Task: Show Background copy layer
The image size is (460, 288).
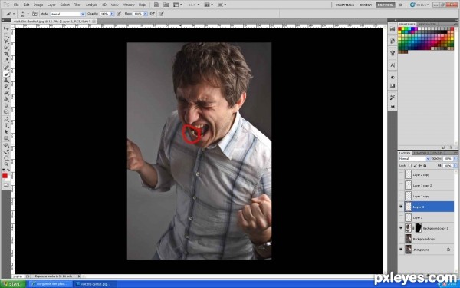Action: point(401,239)
